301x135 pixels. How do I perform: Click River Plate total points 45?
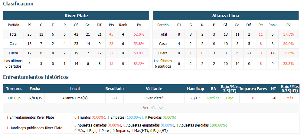tap(111, 34)
